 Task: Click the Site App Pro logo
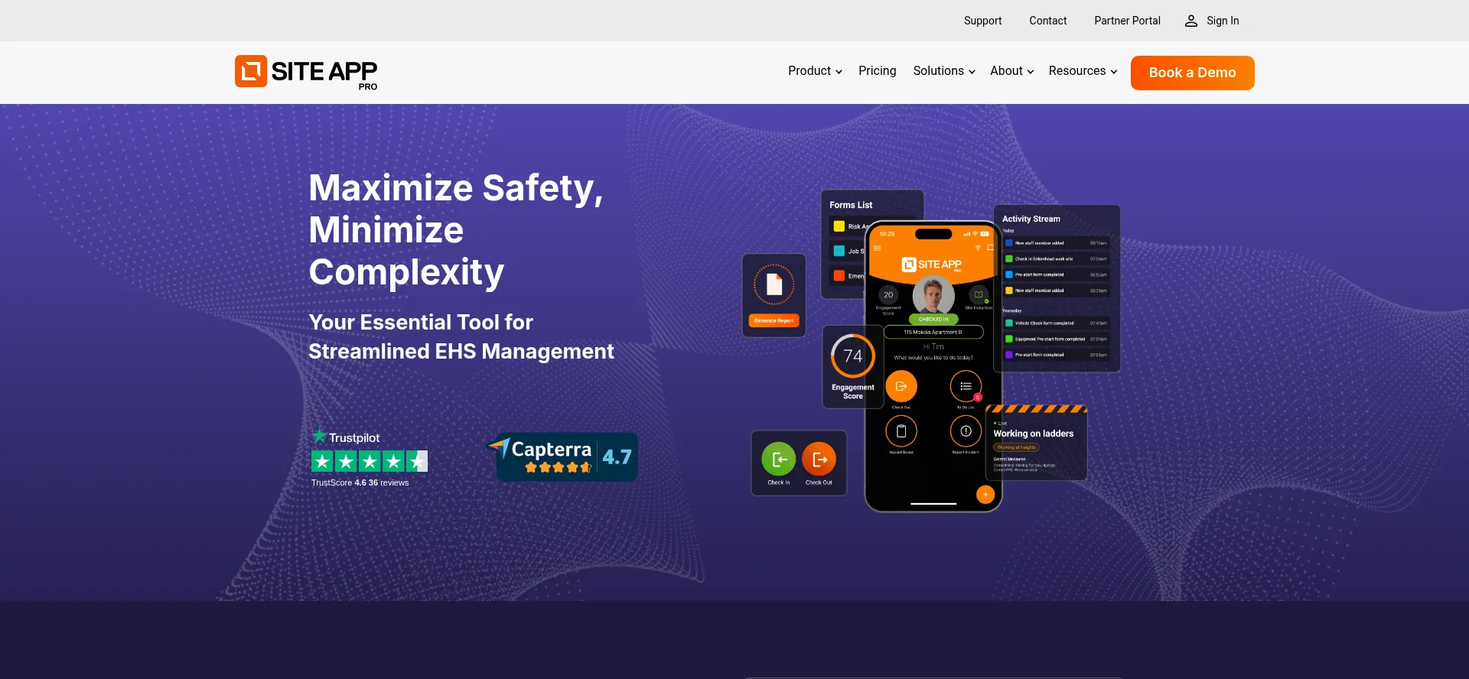click(x=306, y=73)
